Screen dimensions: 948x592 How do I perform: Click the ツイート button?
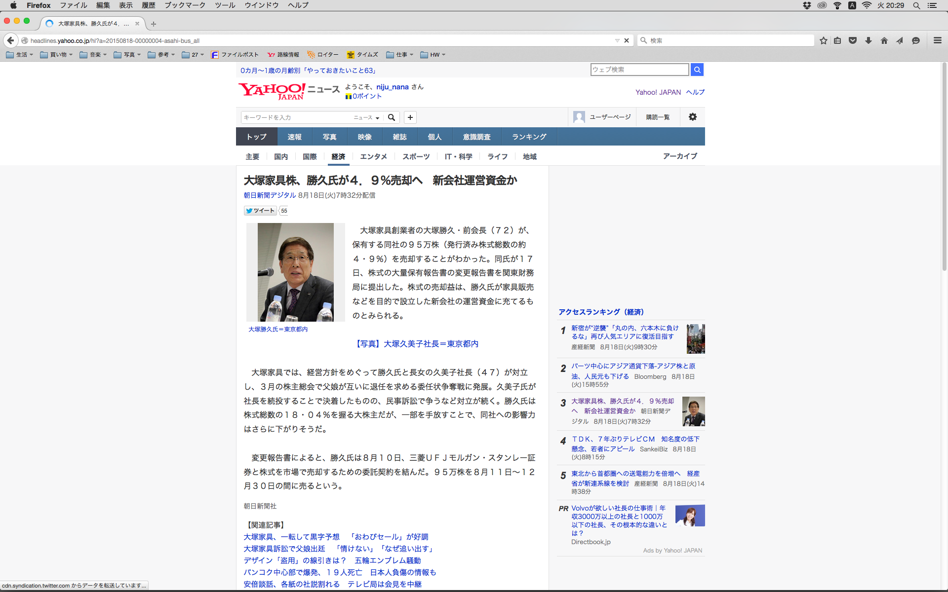click(260, 211)
